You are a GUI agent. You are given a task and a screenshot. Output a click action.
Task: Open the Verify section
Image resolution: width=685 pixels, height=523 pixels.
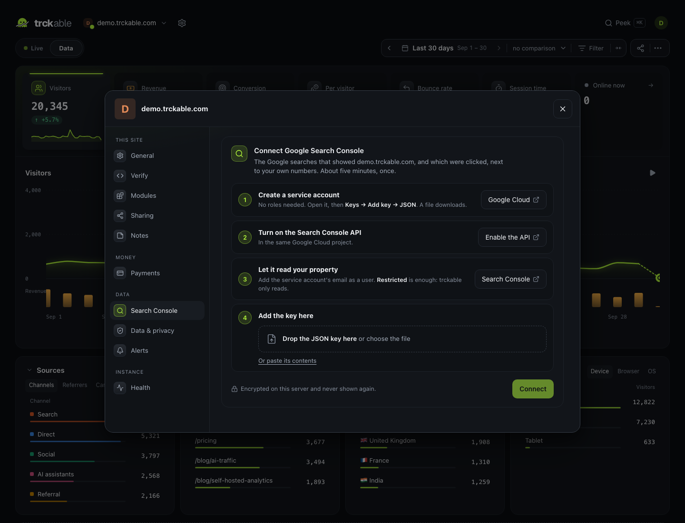(x=157, y=175)
